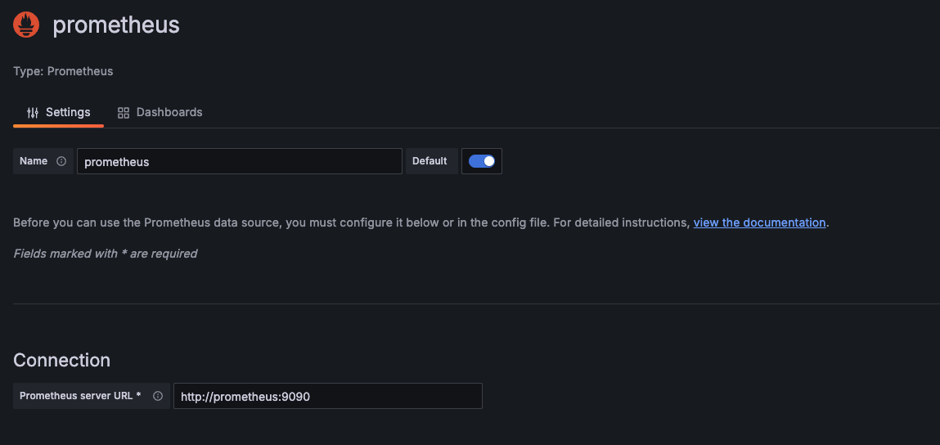Click the 'Prometheus server URL' label text
This screenshot has height=445, width=940.
point(75,396)
